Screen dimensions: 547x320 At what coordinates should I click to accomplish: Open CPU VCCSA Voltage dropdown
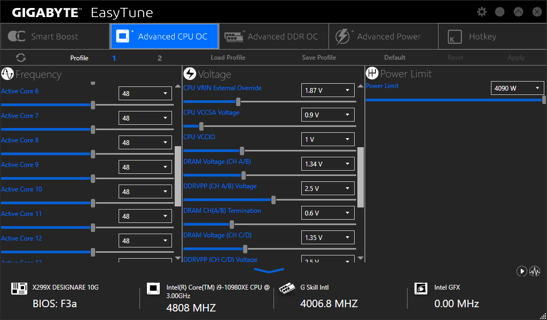328,115
